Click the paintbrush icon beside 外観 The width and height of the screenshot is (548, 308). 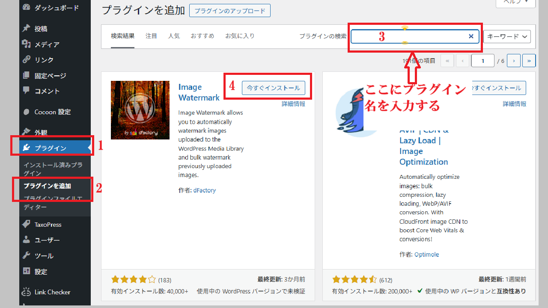click(27, 132)
